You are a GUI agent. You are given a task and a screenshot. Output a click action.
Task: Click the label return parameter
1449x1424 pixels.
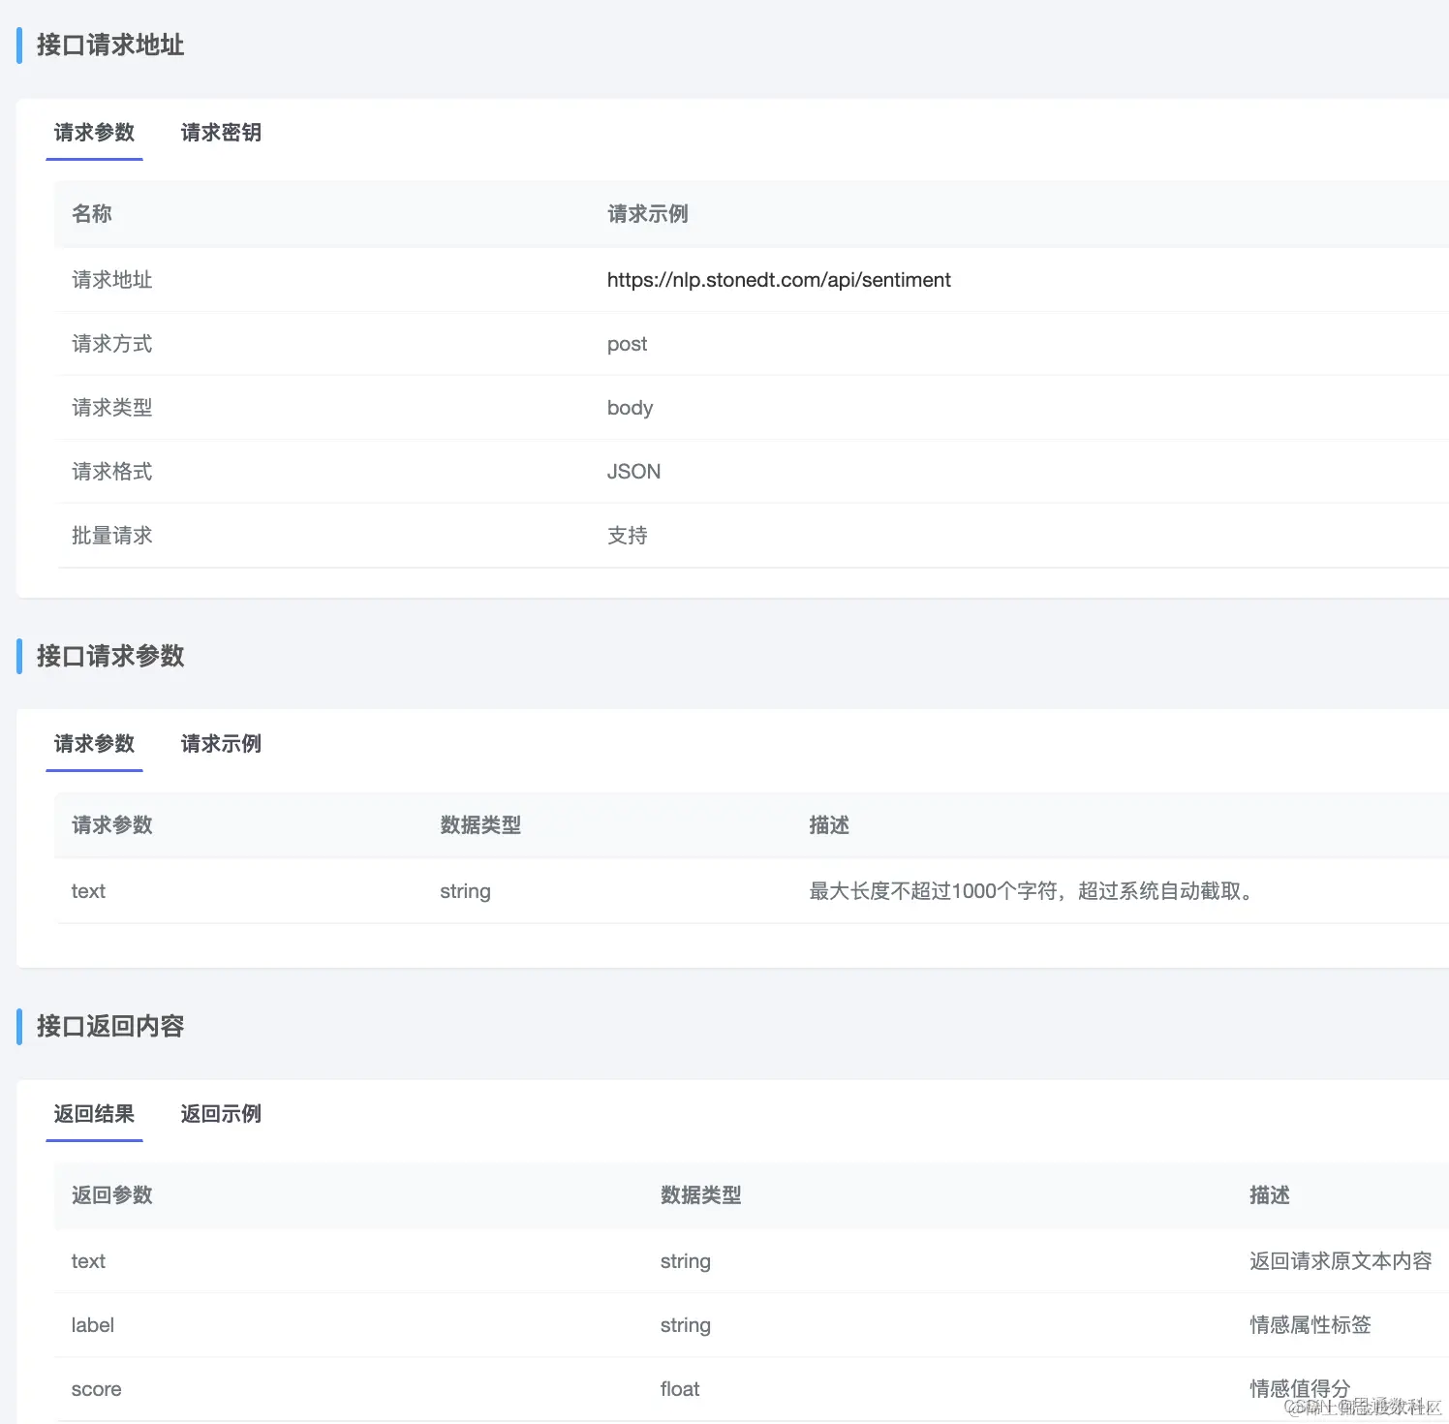[92, 1325]
